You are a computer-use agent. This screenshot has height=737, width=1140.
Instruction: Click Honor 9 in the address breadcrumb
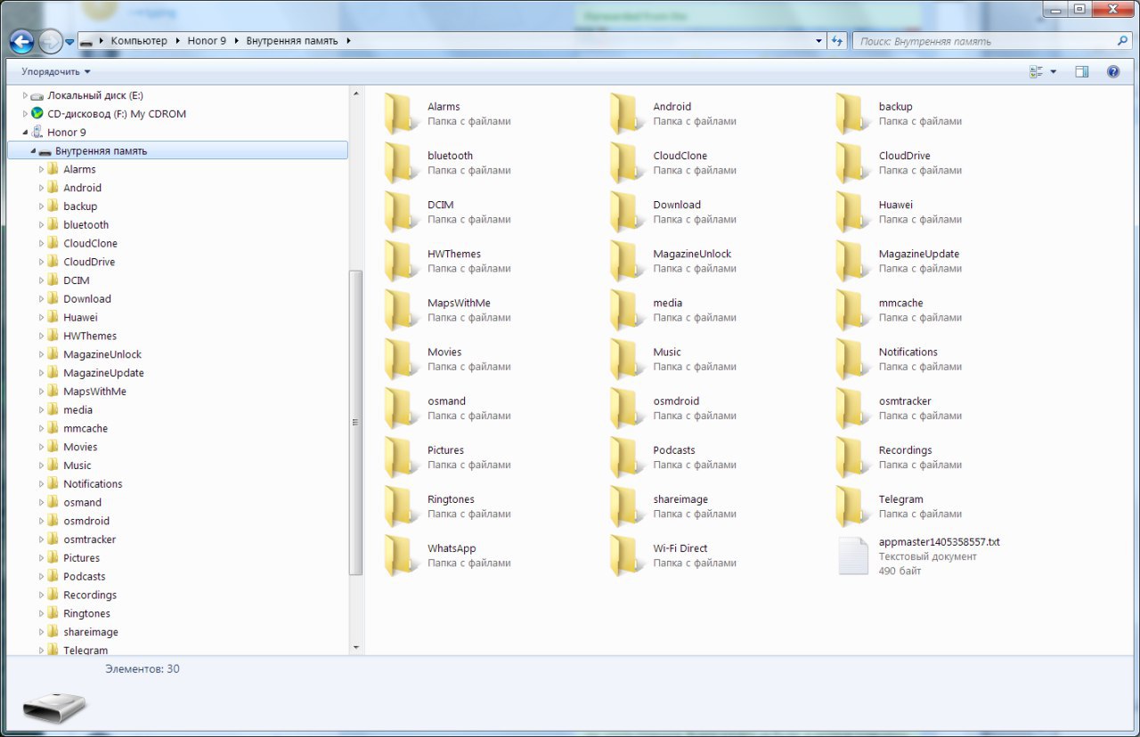[207, 41]
